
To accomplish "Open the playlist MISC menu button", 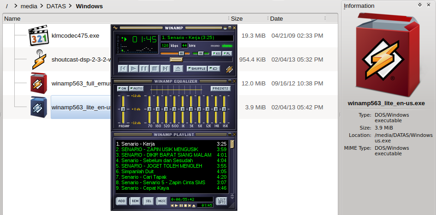I will click(x=162, y=201).
